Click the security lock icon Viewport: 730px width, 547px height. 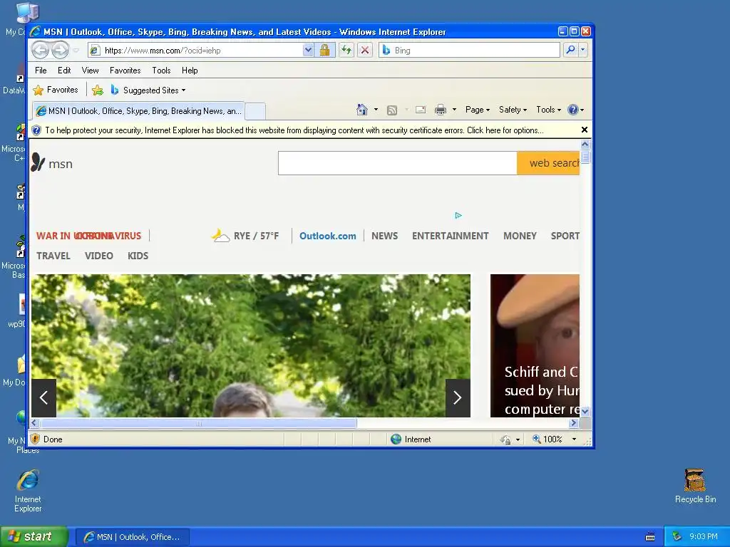(324, 51)
